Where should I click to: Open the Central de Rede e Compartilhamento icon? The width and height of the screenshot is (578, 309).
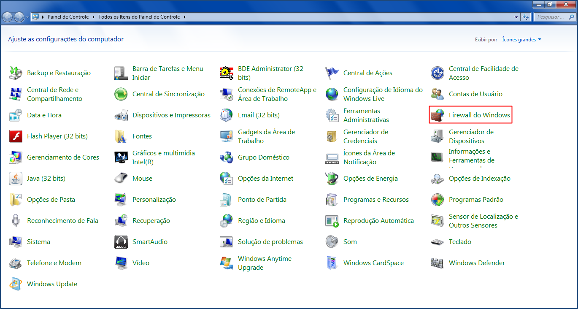pyautogui.click(x=16, y=94)
